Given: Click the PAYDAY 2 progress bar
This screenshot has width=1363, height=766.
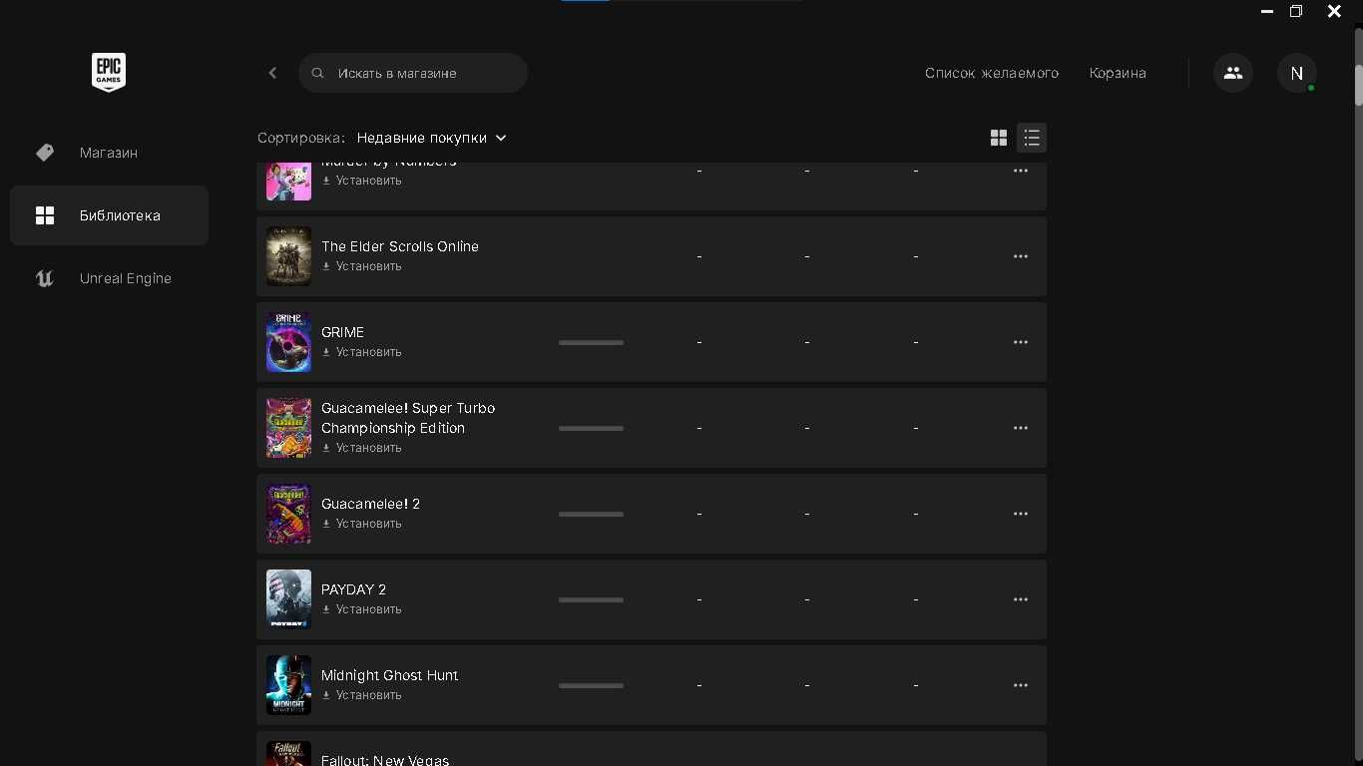Looking at the screenshot, I should (x=591, y=599).
